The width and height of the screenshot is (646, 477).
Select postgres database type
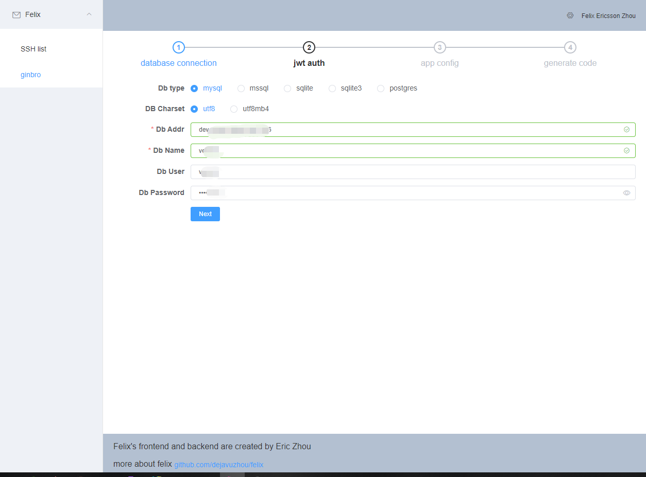pos(381,89)
